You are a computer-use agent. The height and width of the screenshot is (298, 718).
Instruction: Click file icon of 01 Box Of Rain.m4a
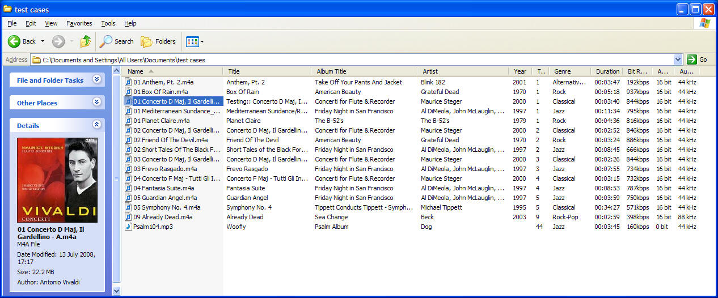pyautogui.click(x=128, y=92)
